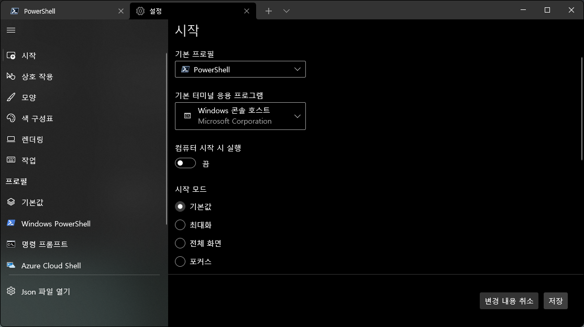The width and height of the screenshot is (584, 327).
Task: Click the sidebar vertical scrollbar
Action: (167, 138)
